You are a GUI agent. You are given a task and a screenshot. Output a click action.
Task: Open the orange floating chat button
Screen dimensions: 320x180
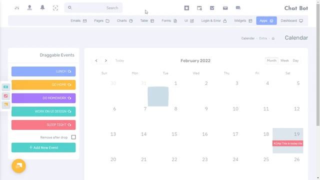(19, 166)
